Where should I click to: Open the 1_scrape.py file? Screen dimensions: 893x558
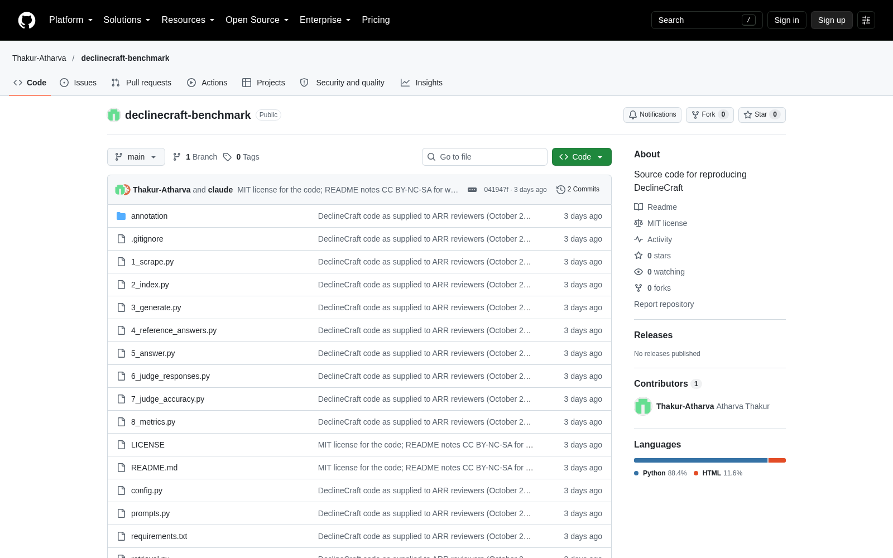click(x=152, y=262)
